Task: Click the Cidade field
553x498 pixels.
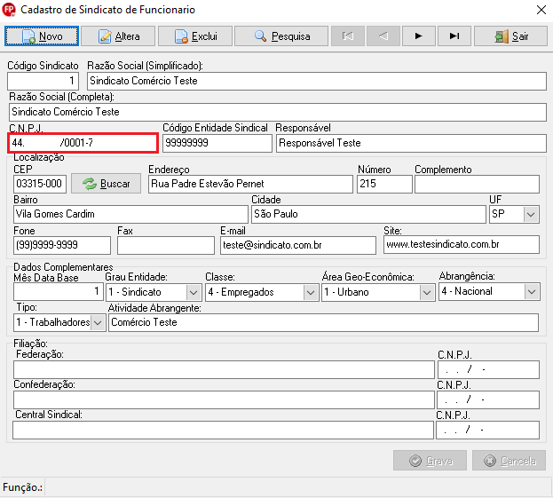Action: pyautogui.click(x=368, y=214)
